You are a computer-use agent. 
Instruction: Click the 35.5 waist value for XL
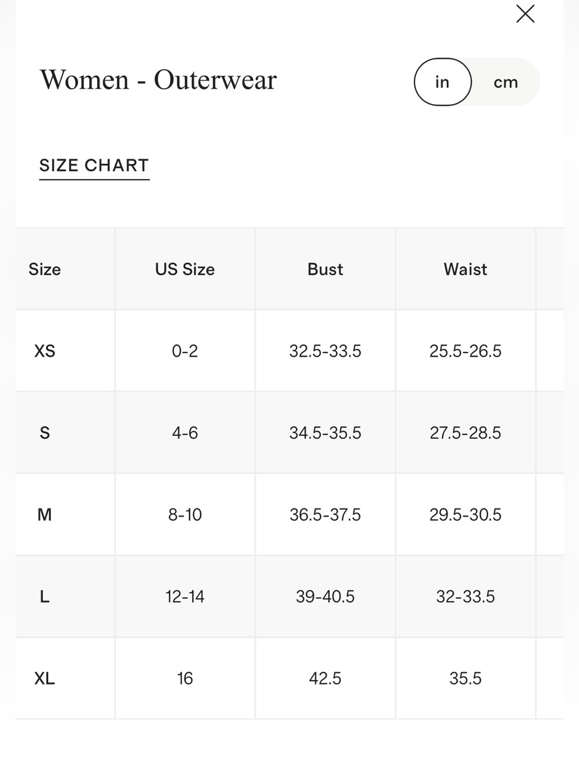(466, 678)
